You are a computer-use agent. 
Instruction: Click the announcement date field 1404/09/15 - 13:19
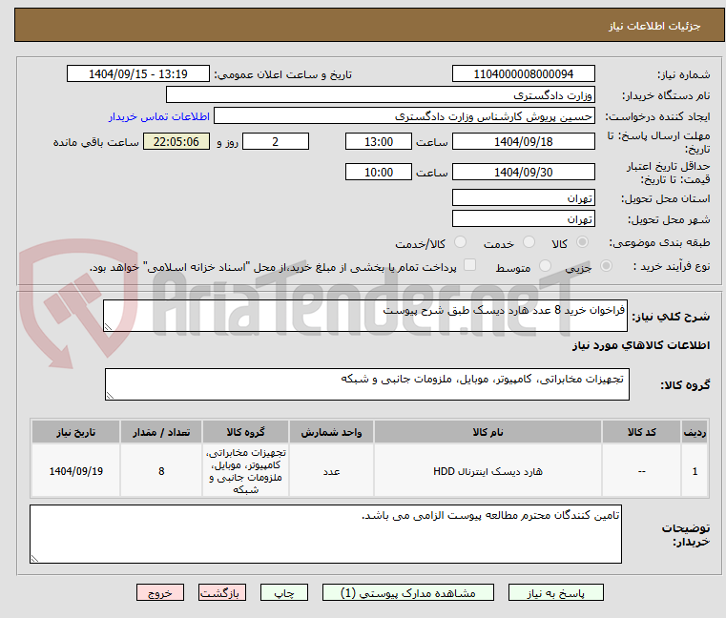pyautogui.click(x=138, y=73)
